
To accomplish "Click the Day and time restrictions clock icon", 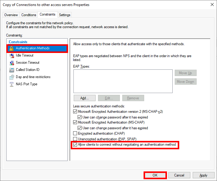I will tap(12, 77).
